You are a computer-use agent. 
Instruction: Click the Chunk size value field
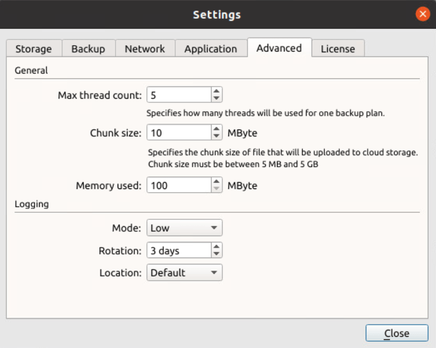(x=179, y=133)
